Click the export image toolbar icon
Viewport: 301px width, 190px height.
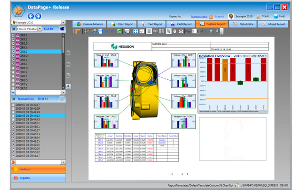tap(127, 31)
